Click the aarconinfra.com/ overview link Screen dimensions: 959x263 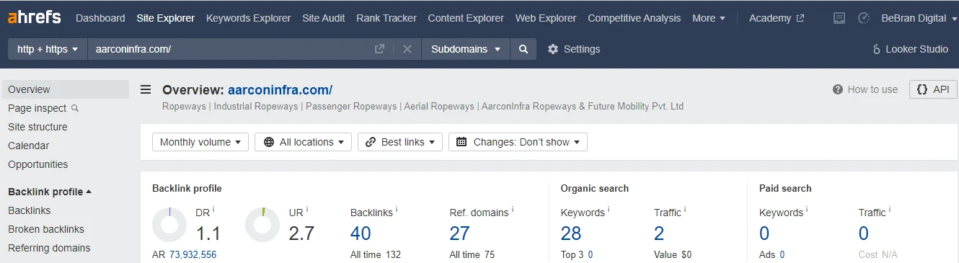click(x=280, y=90)
